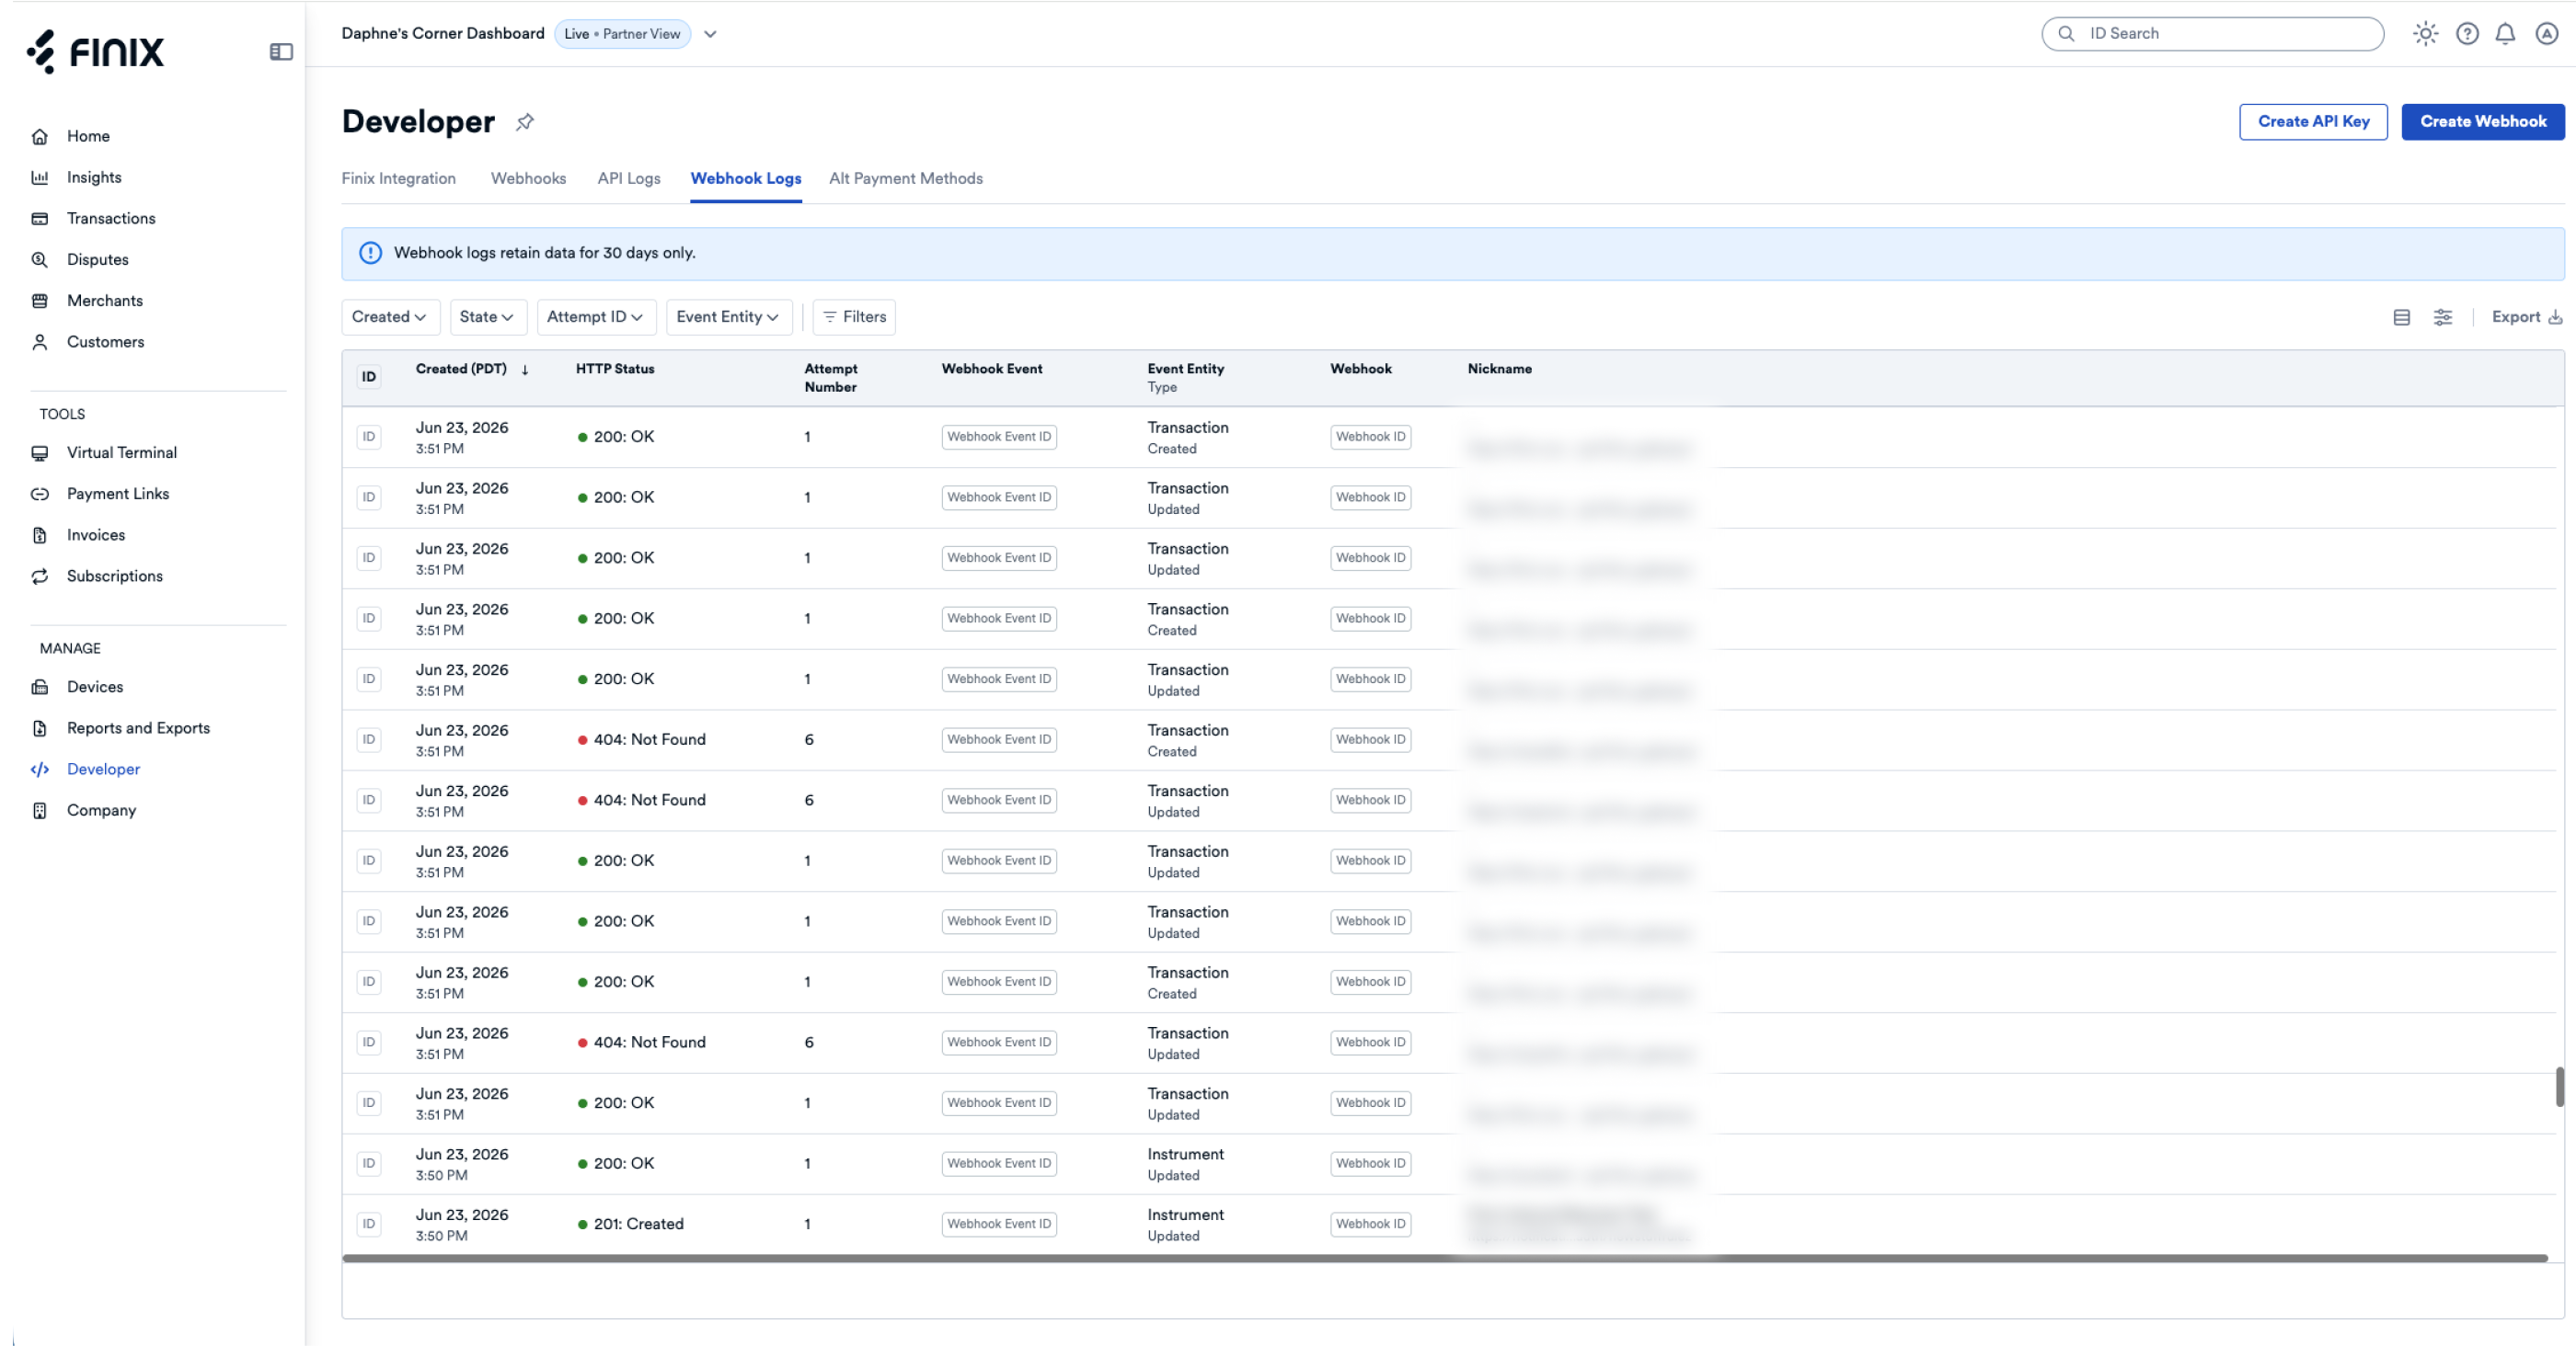
Task: Open Home in the sidebar
Action: pos(88,136)
